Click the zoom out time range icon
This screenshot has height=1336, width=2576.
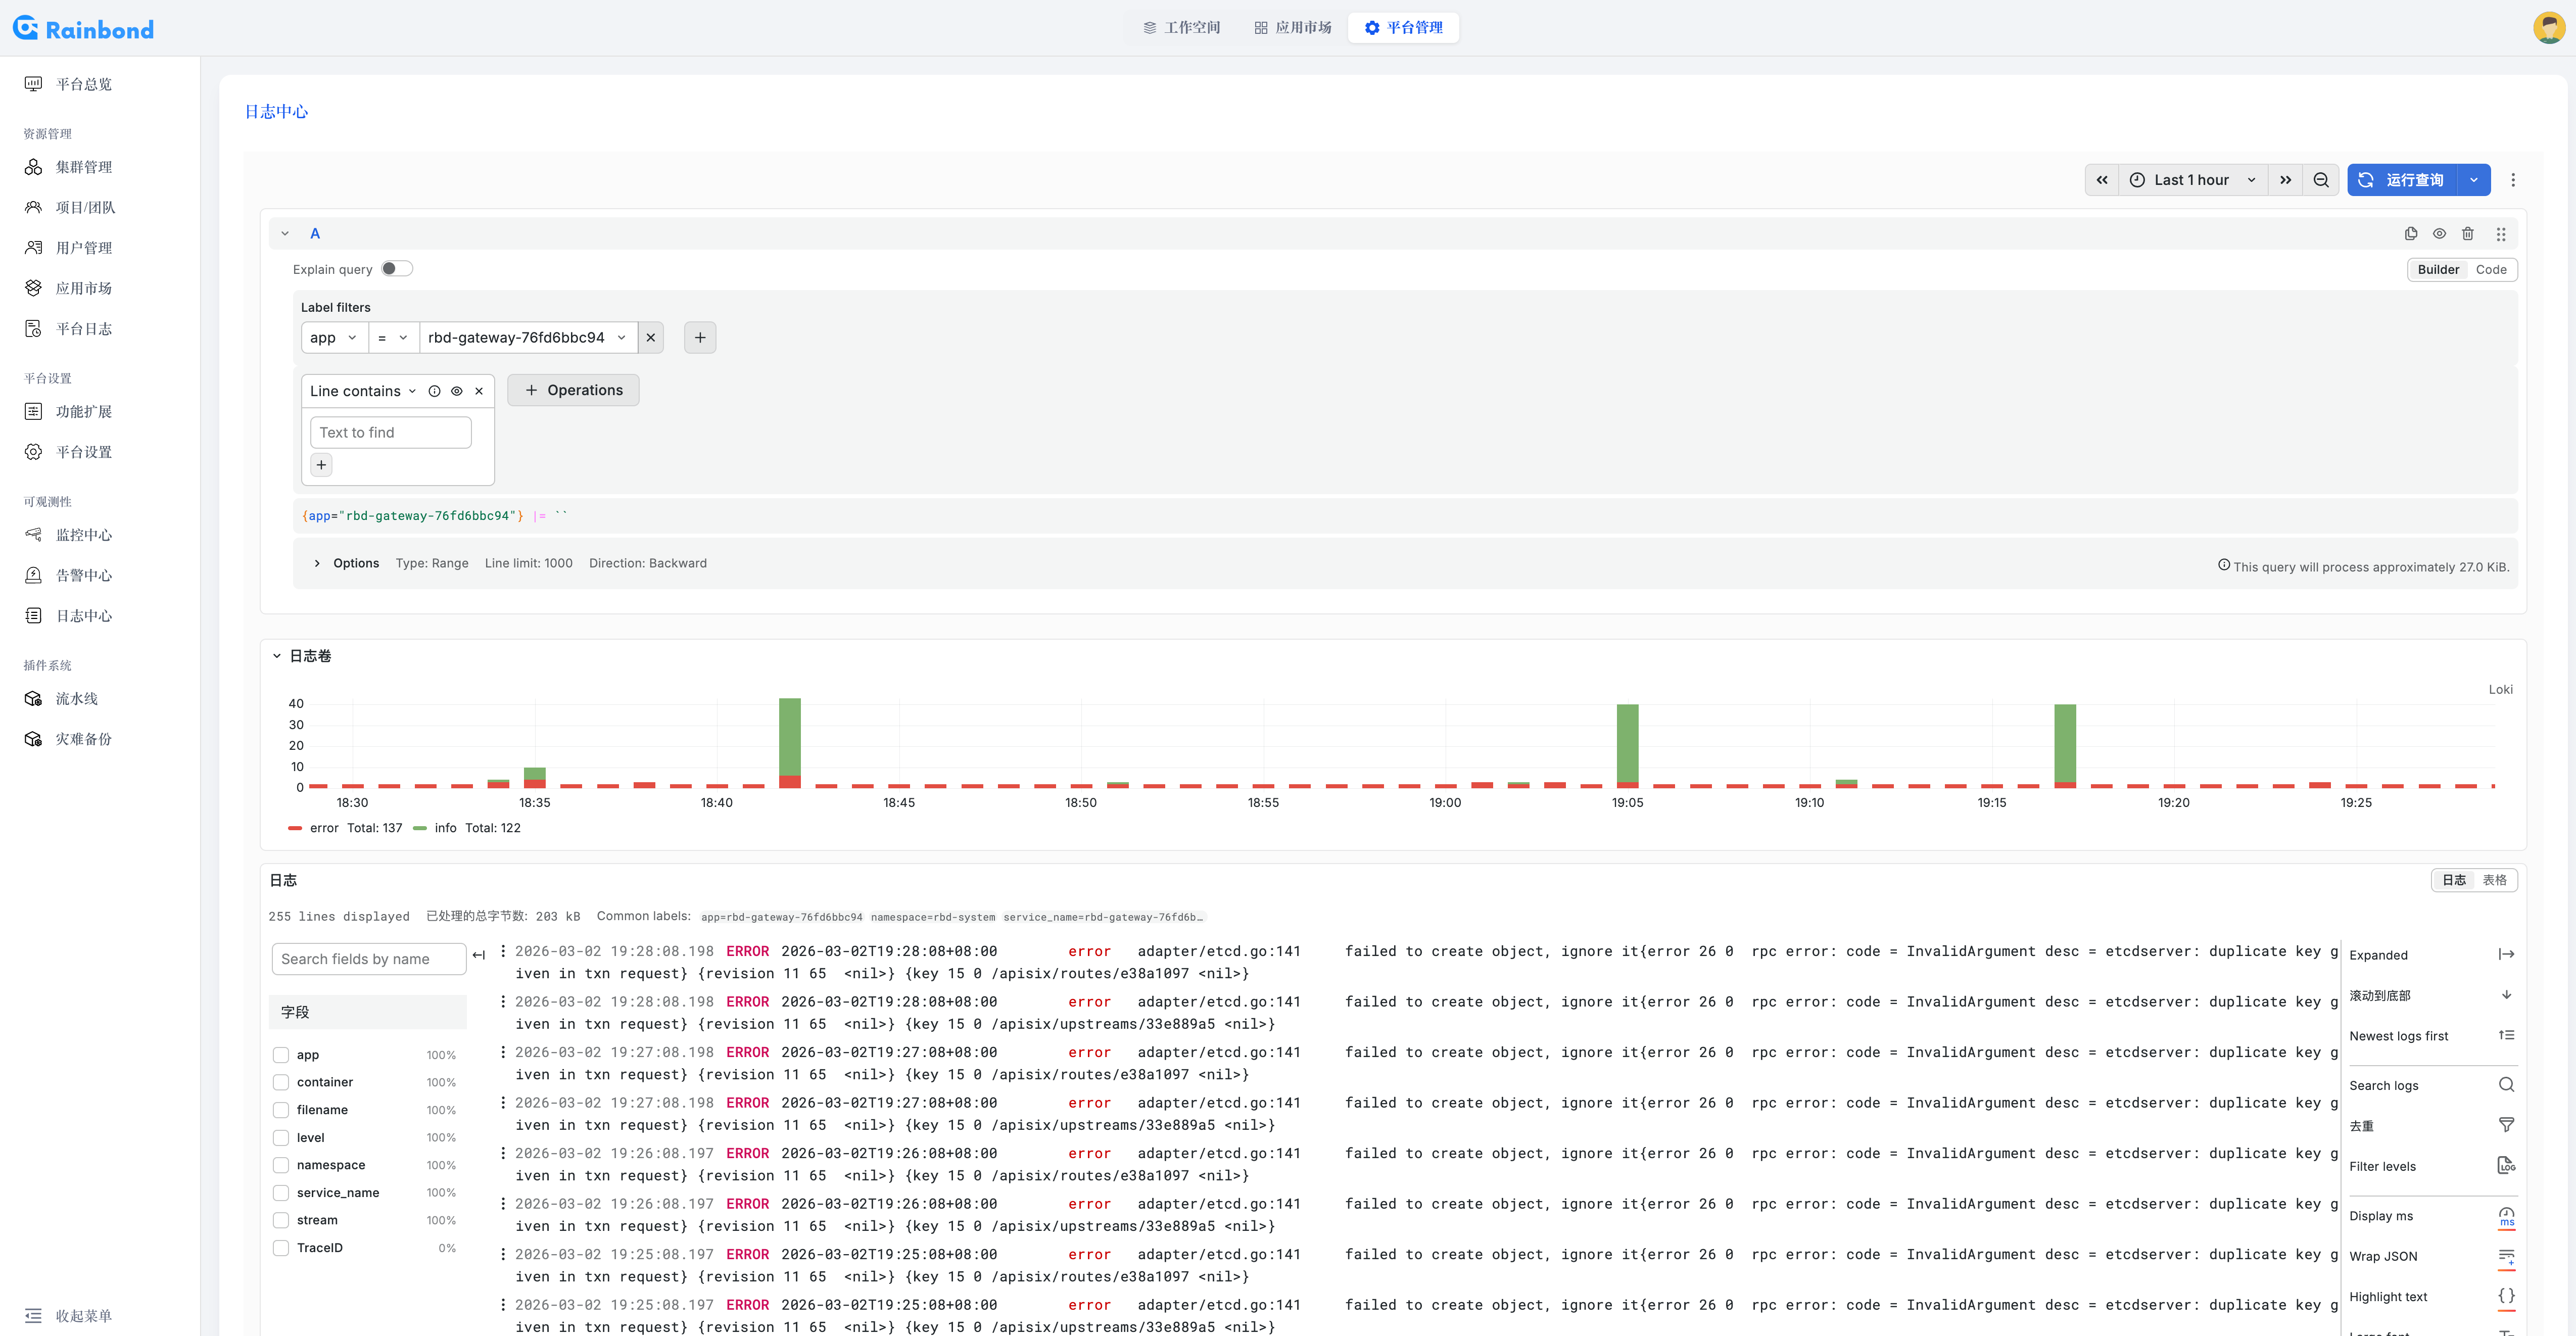[x=2320, y=180]
